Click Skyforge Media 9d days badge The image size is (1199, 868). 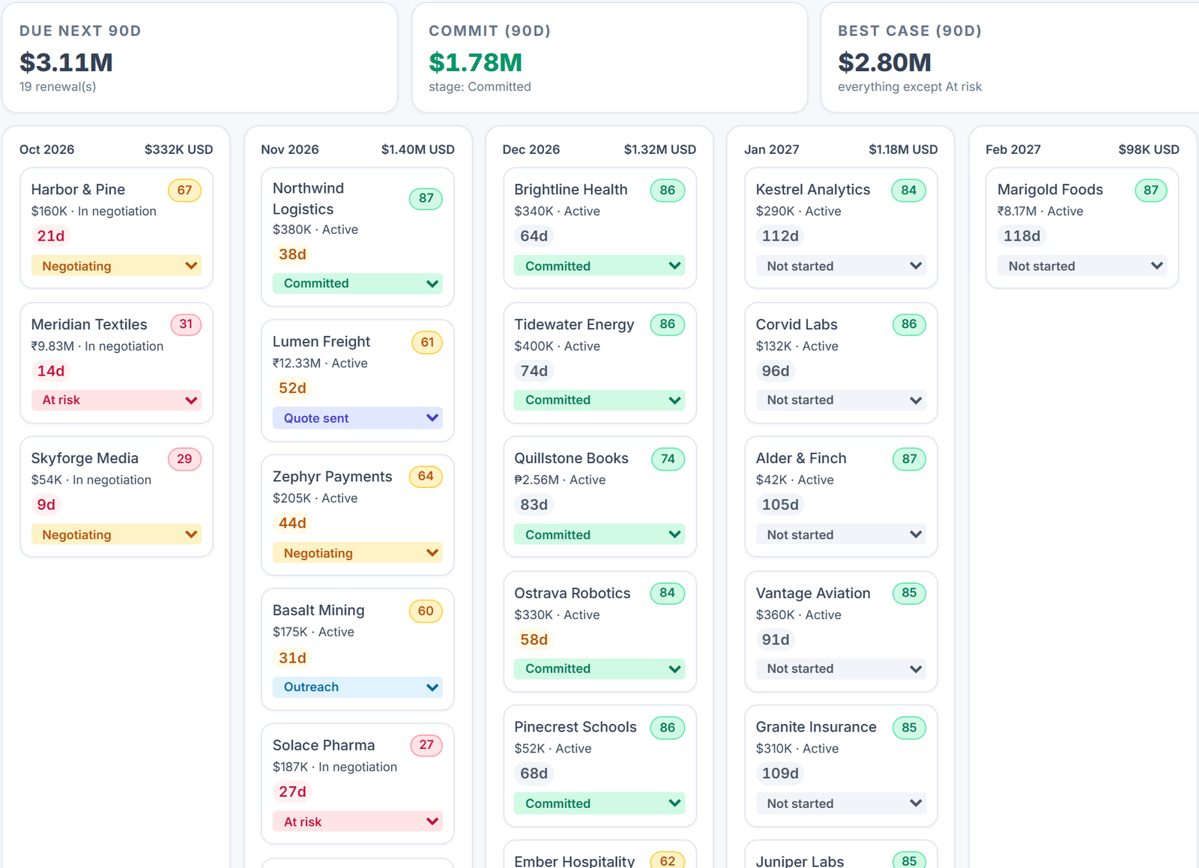tap(46, 504)
